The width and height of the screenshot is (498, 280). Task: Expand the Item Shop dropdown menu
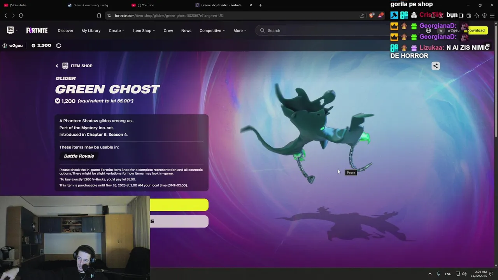[144, 30]
